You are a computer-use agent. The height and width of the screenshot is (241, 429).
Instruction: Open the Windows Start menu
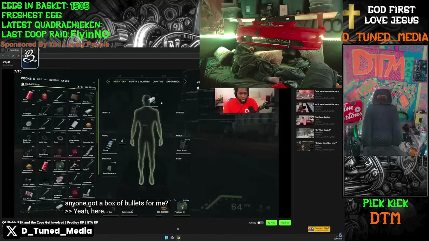pos(166,238)
